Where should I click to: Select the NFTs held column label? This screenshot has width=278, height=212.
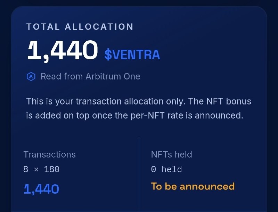tap(172, 154)
